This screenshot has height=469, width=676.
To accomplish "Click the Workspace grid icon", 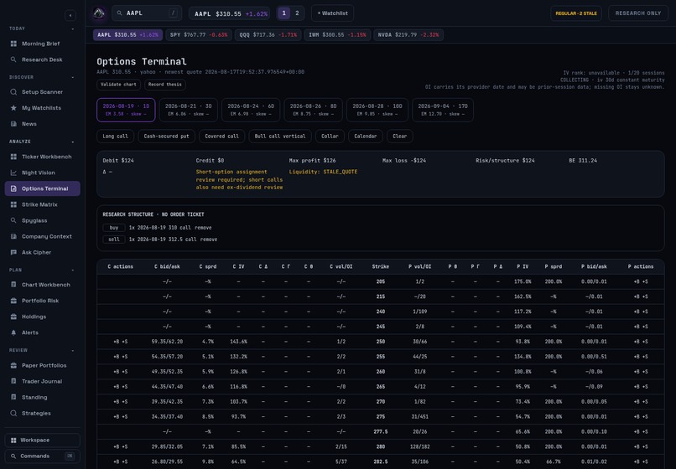I will pyautogui.click(x=13, y=440).
